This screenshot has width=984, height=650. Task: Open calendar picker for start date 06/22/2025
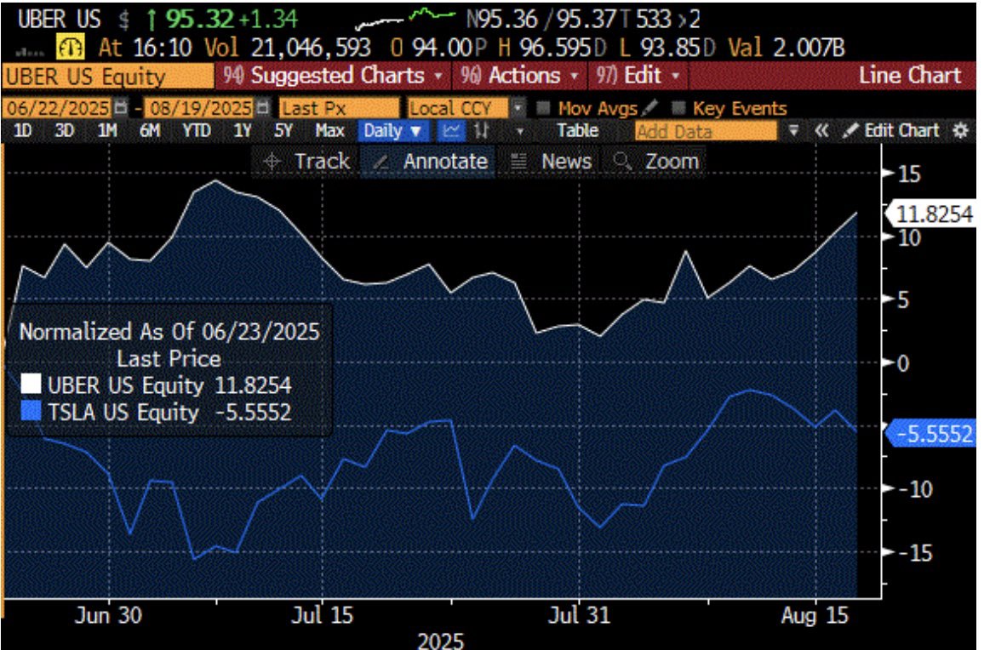click(x=121, y=108)
